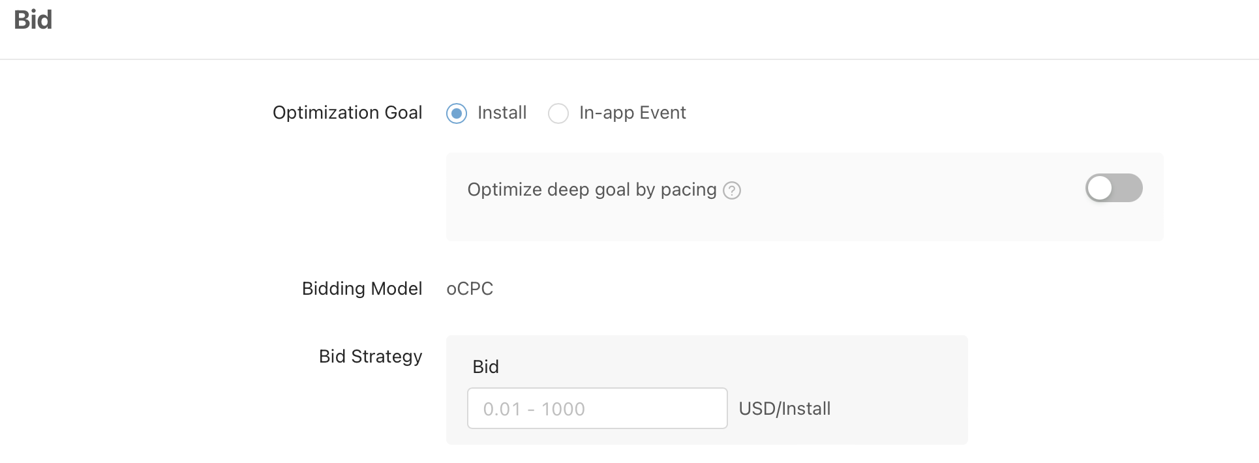Viewport: 1259px width, 463px height.
Task: Click the Bid label above the input box
Action: click(486, 367)
